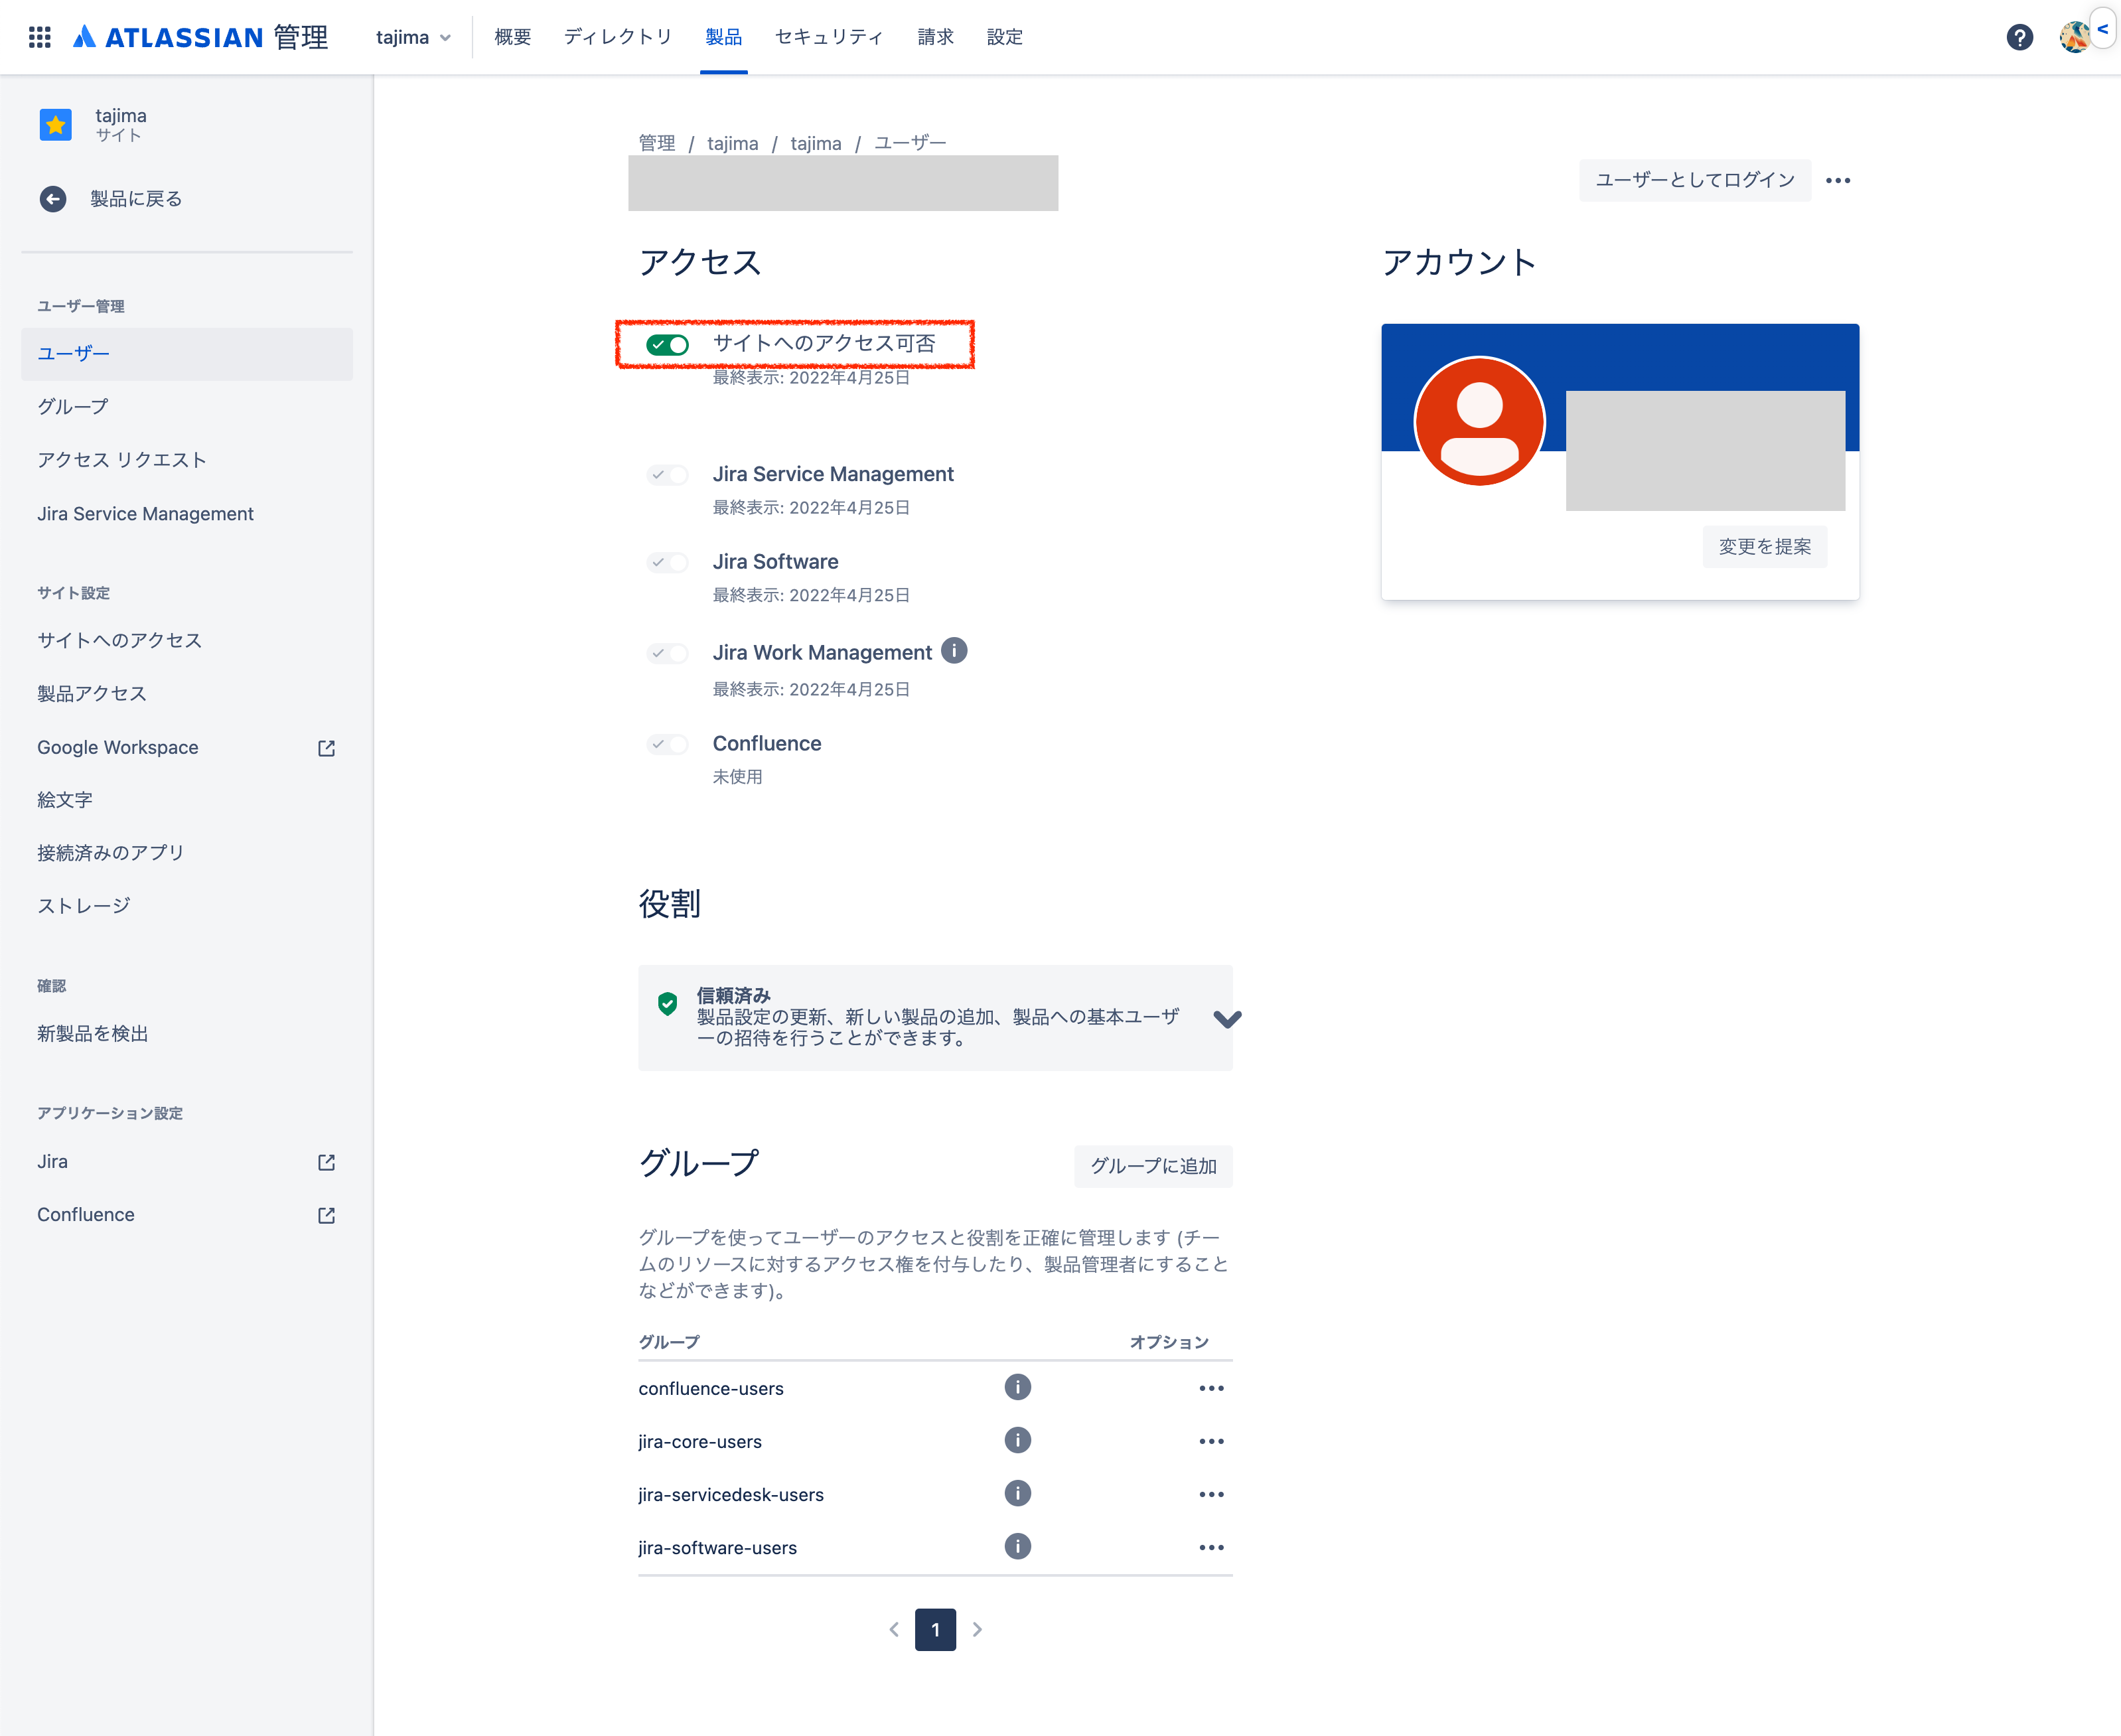
Task: Toggle Jira Work Management access switch
Action: point(667,654)
